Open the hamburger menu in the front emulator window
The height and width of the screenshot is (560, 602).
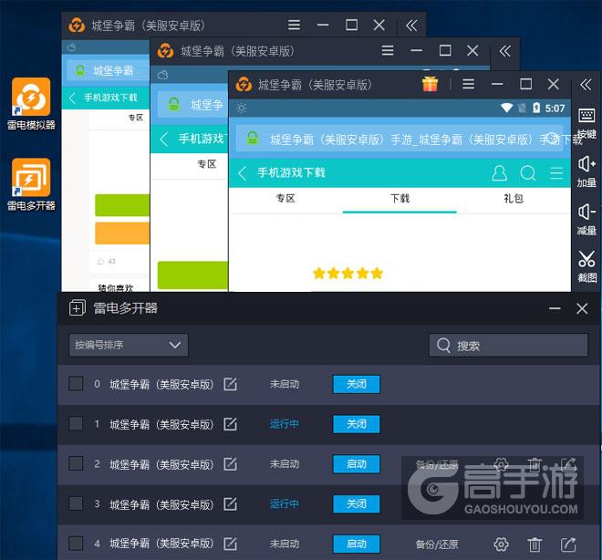point(468,84)
